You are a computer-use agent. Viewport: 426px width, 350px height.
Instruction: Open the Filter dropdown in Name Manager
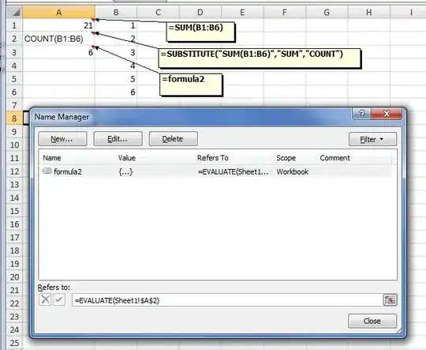point(372,139)
